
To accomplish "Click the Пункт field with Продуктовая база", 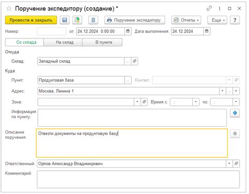I will [x=81, y=80].
